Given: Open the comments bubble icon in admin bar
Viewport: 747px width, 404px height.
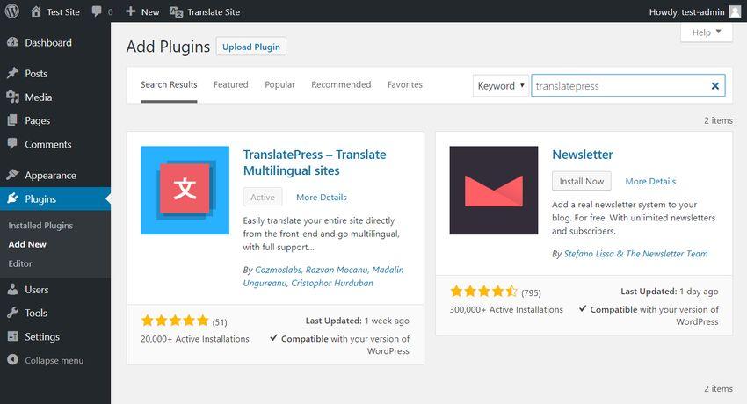Looking at the screenshot, I should pyautogui.click(x=97, y=11).
